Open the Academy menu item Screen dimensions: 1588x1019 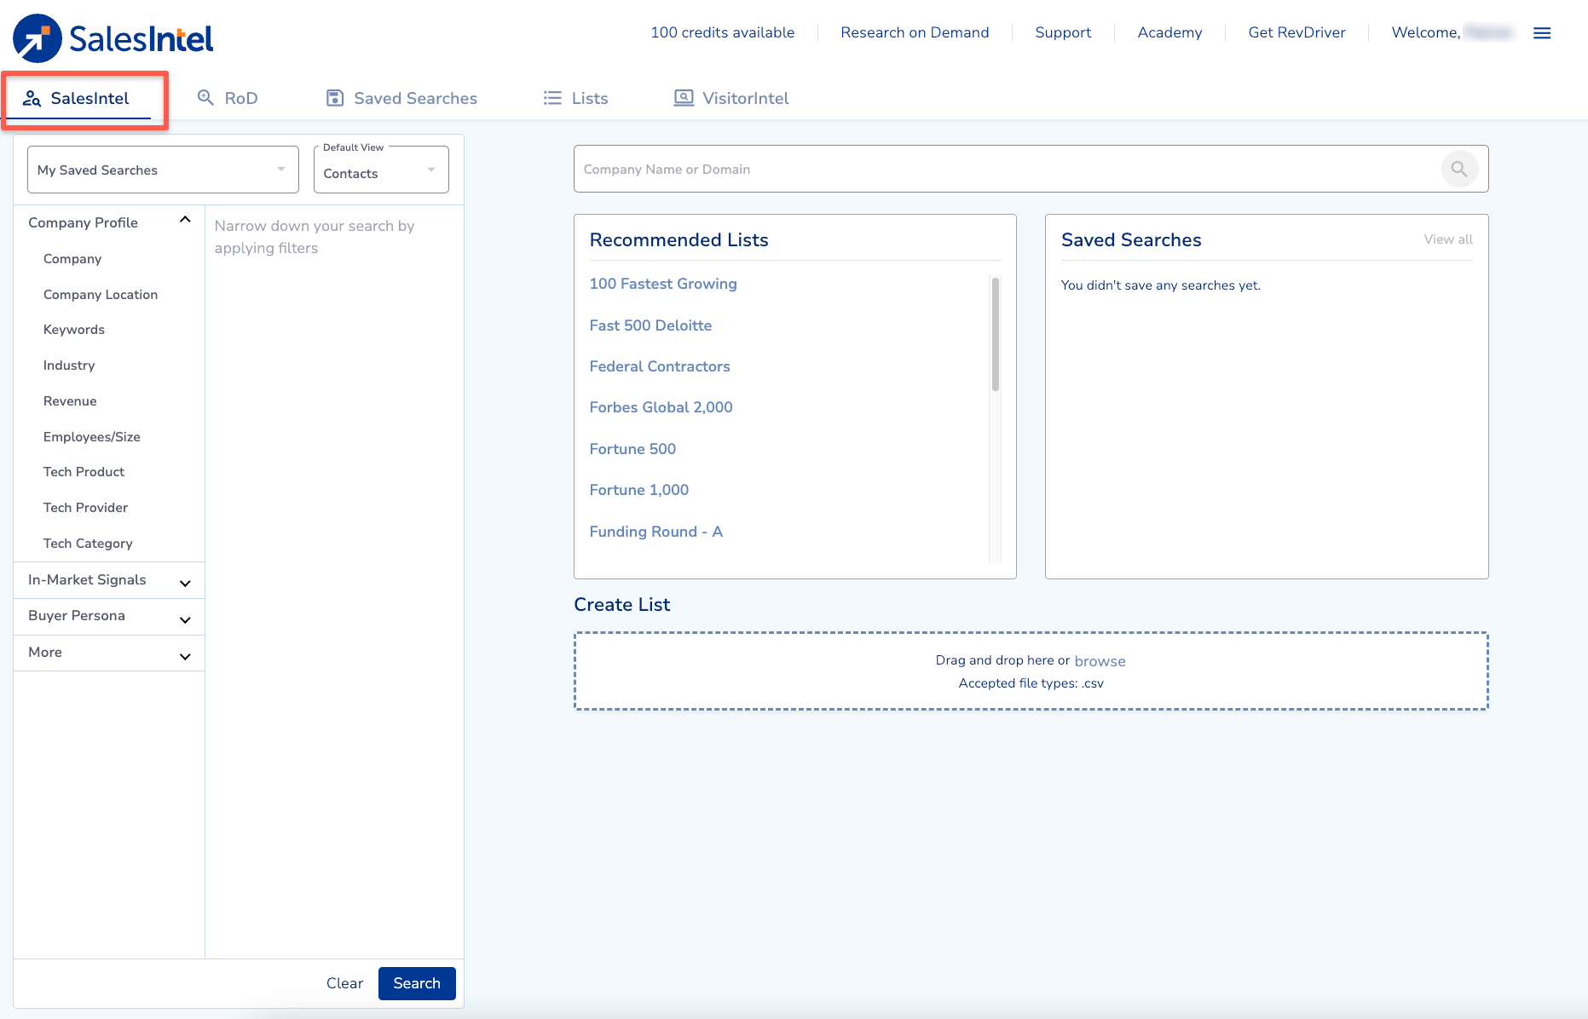click(1169, 32)
